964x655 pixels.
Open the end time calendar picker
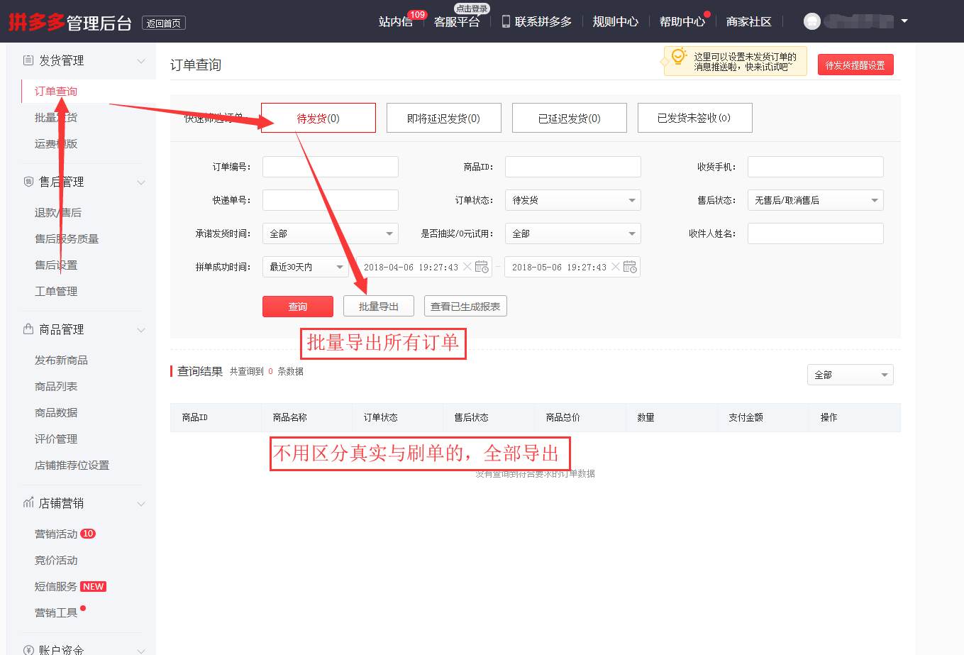tap(630, 267)
